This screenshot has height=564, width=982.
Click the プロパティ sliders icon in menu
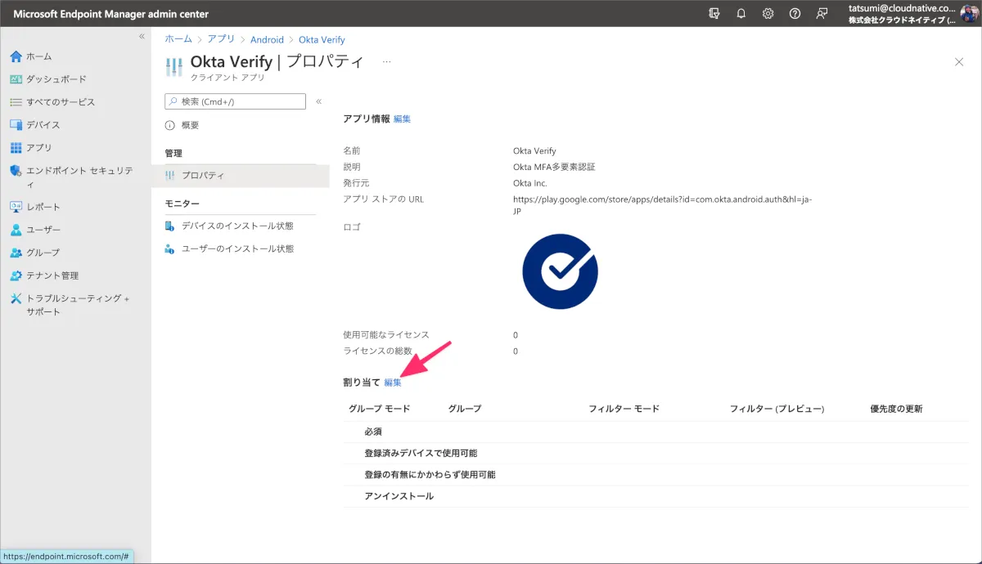click(x=170, y=176)
